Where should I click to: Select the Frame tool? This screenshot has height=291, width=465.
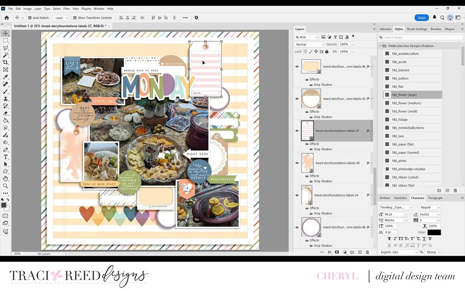(5, 70)
